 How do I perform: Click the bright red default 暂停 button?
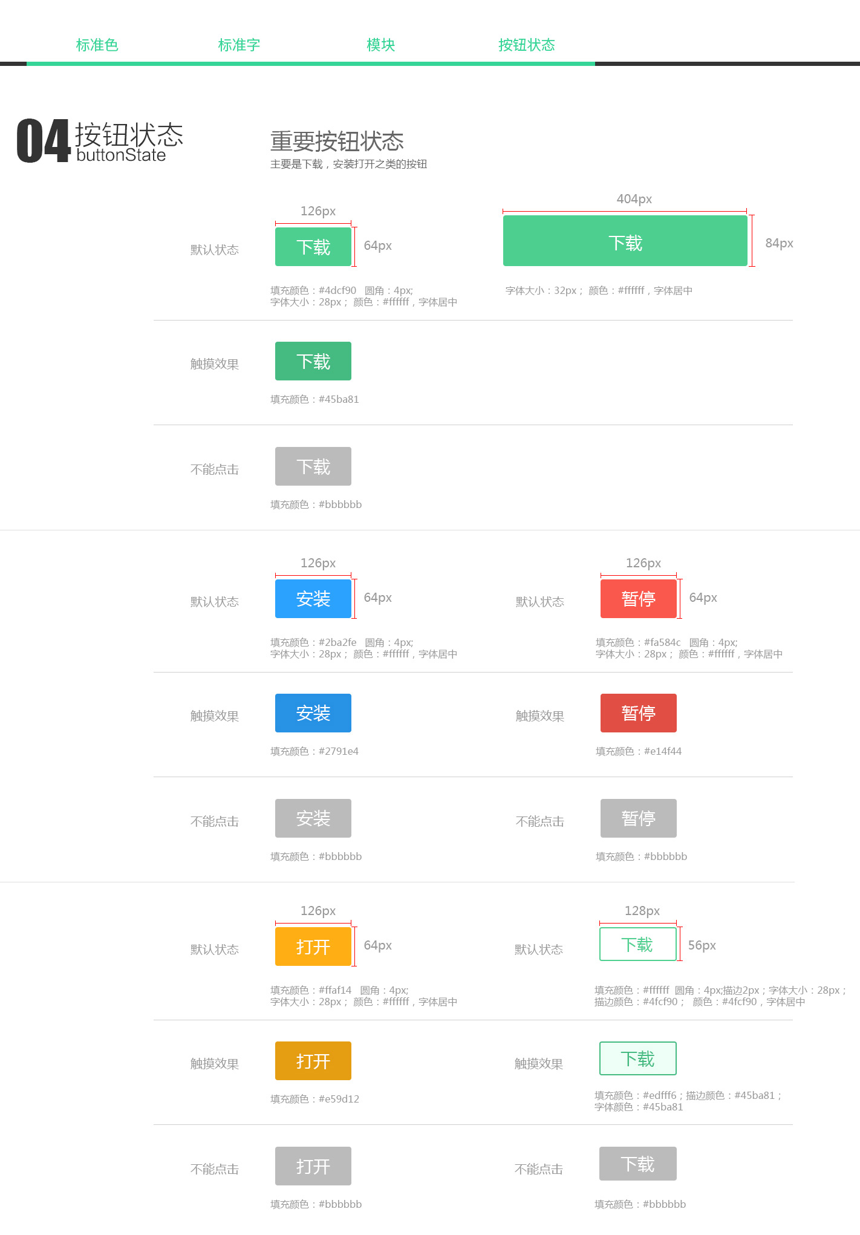click(638, 599)
